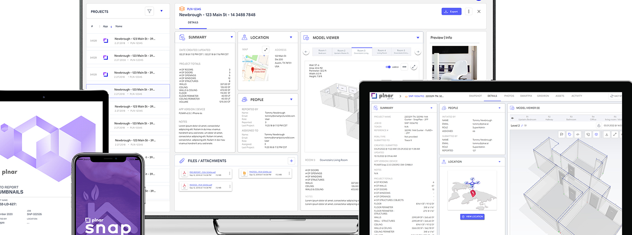632x235 pixels.
Task: Go to previous room with left arrow
Action: [x=307, y=52]
